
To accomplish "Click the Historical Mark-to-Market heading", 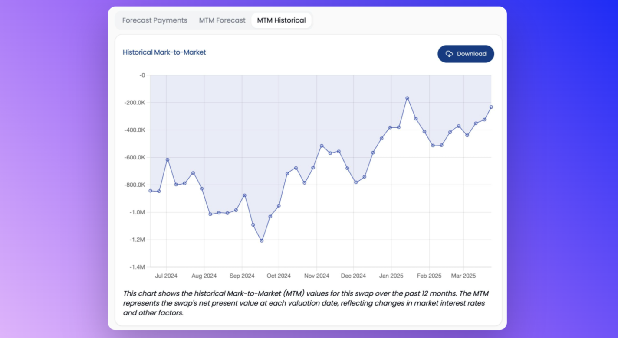I will coord(164,52).
